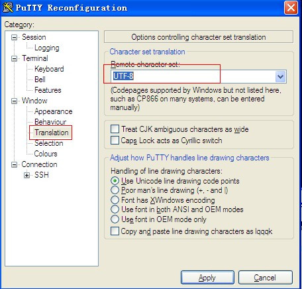Select the SSH category label
The width and height of the screenshot is (302, 289).
[x=42, y=175]
